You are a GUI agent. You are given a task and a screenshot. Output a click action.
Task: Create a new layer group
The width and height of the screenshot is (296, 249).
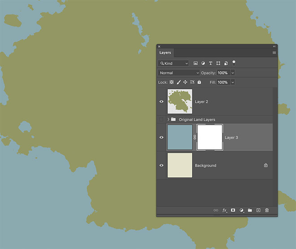tap(250, 210)
